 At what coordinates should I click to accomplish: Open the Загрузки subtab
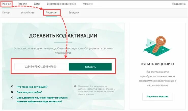point(74,12)
